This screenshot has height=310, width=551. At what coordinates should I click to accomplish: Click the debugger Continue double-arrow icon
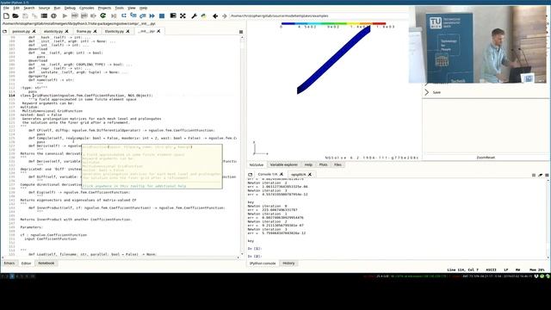coord(152,15)
